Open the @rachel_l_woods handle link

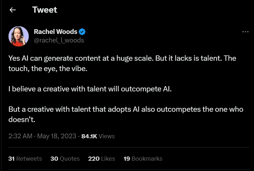click(59, 40)
